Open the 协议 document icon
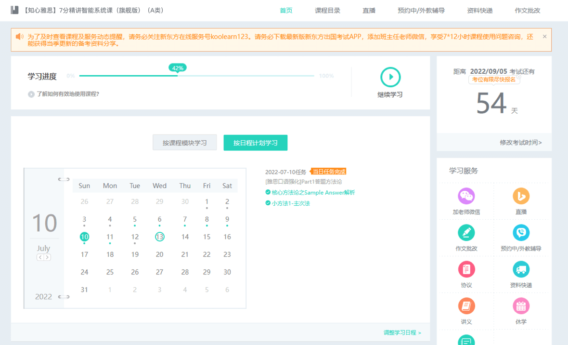 (466, 269)
